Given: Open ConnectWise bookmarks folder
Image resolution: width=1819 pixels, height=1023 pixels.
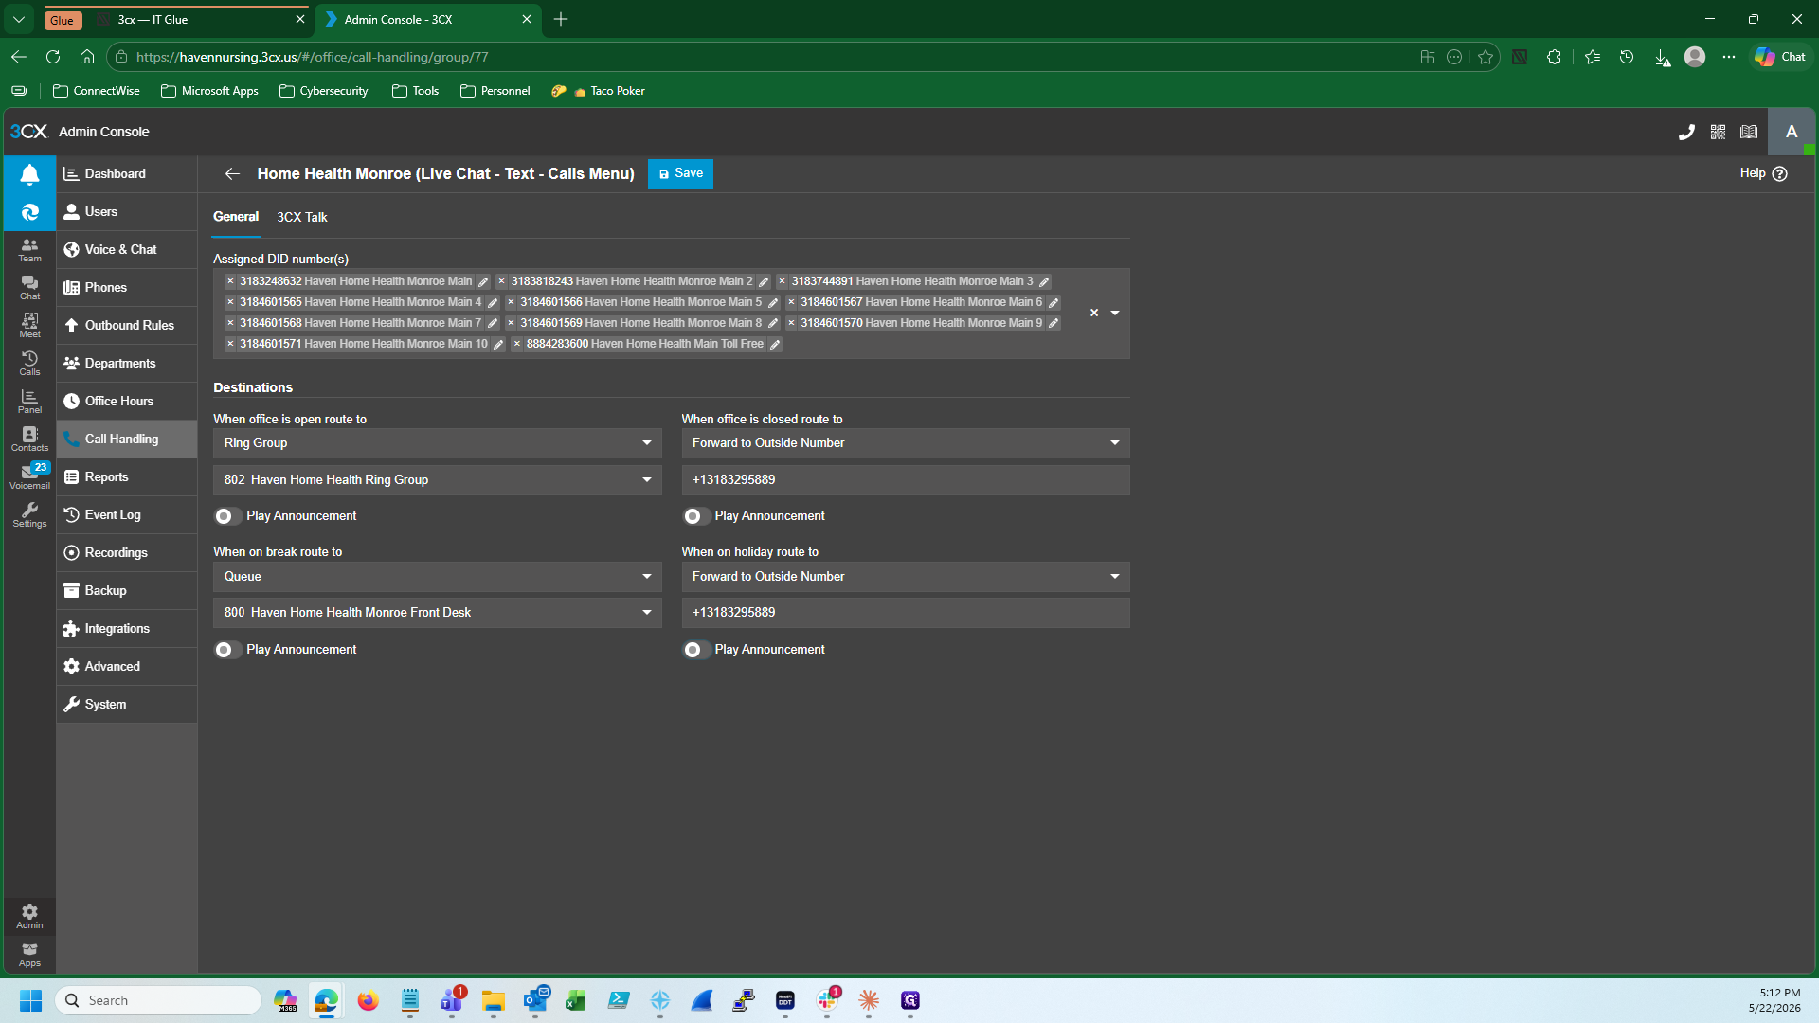Looking at the screenshot, I should (x=97, y=91).
